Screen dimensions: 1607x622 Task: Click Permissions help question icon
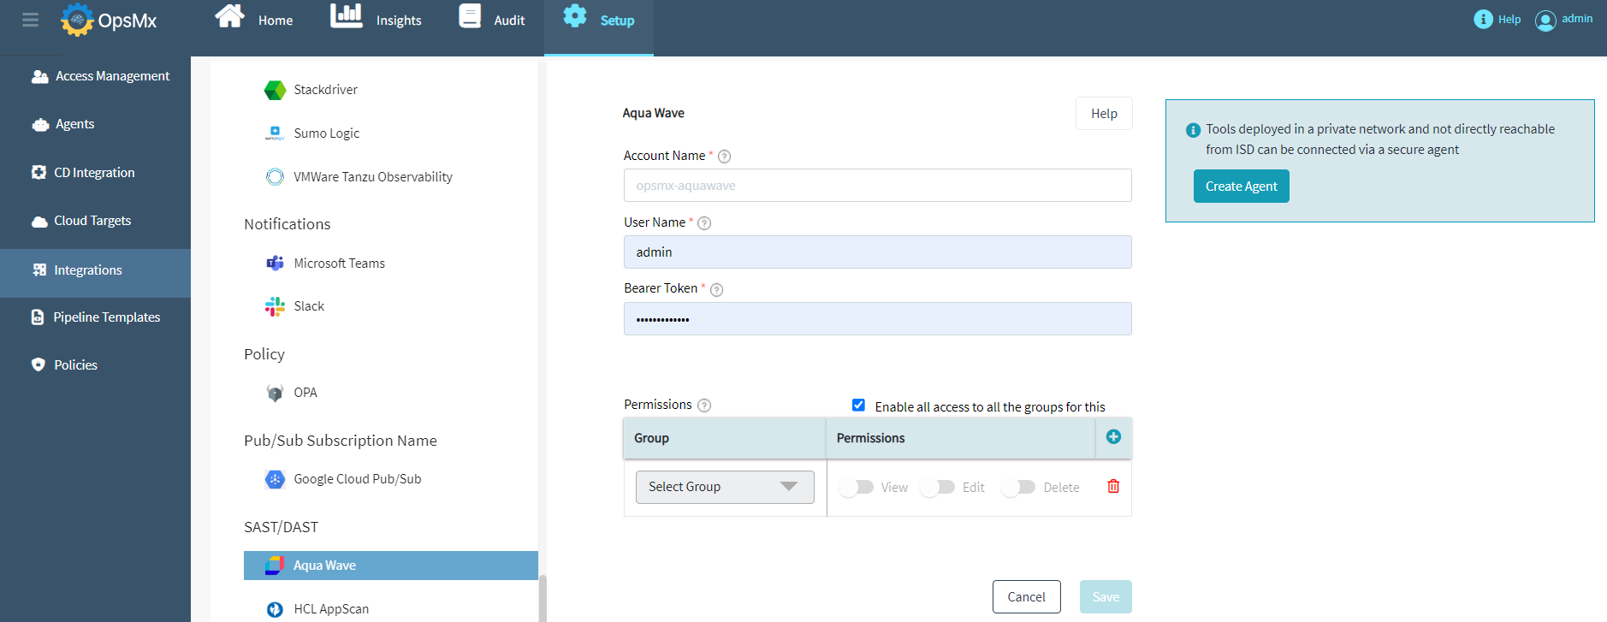tap(704, 406)
